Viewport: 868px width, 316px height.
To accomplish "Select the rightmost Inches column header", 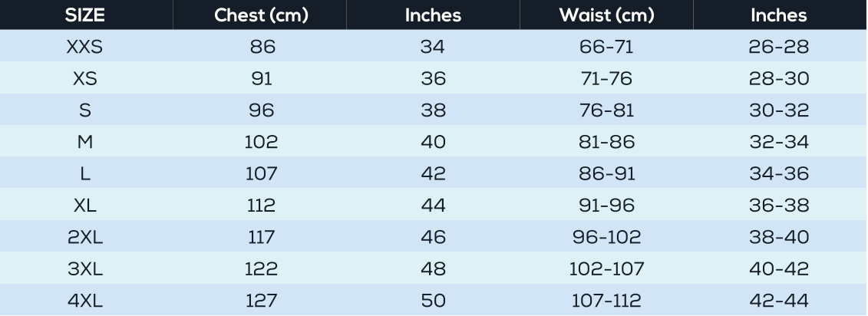I will [x=779, y=15].
